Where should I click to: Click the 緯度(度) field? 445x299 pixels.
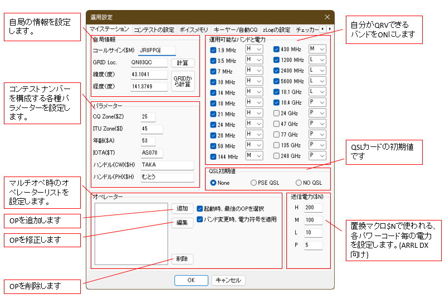pos(149,75)
